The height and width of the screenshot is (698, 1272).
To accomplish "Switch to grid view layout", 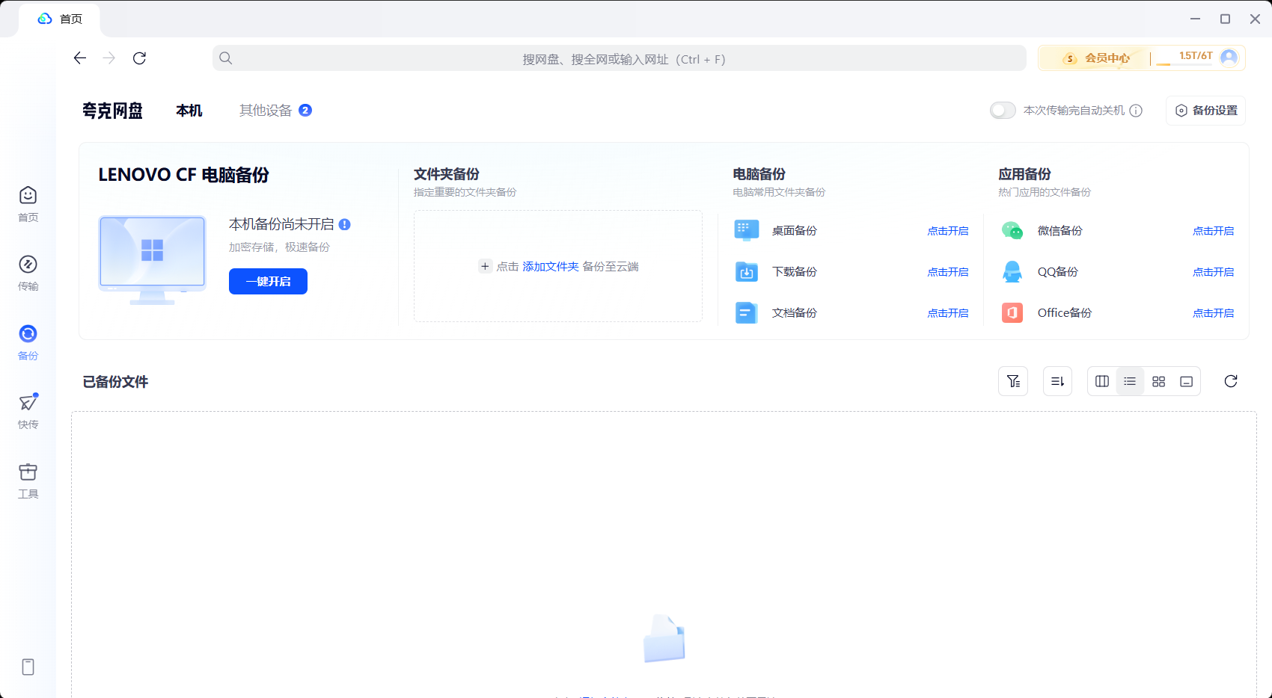I will [1158, 381].
